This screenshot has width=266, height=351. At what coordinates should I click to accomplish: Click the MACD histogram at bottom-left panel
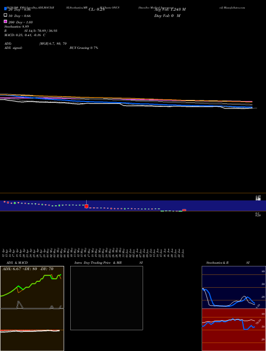(x=30, y=330)
